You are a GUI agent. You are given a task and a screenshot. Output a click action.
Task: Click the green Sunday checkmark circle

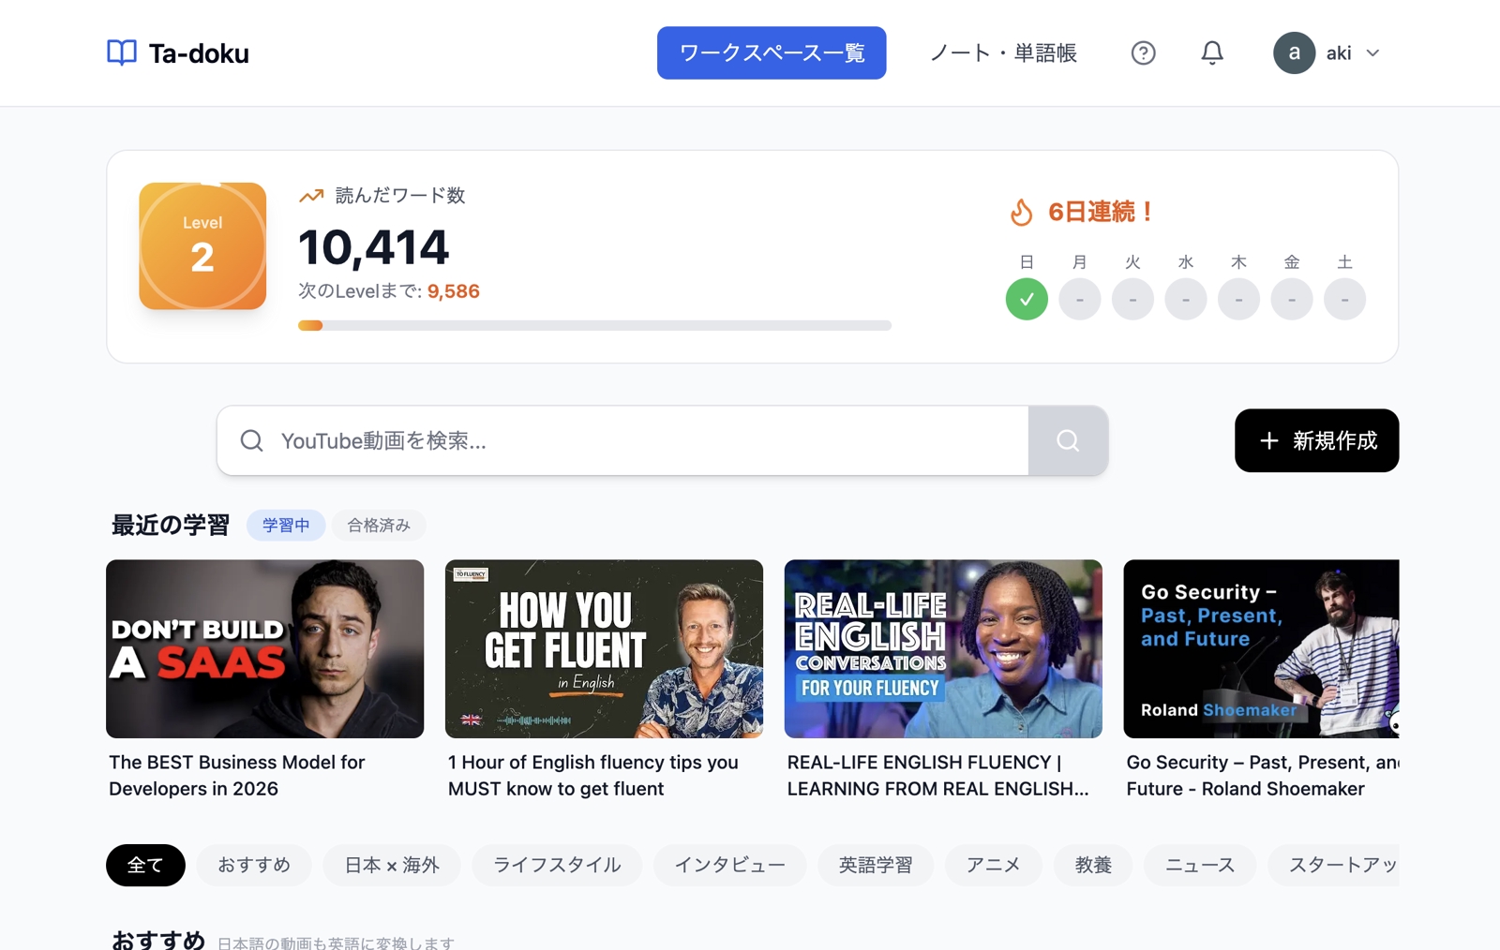coord(1027,300)
